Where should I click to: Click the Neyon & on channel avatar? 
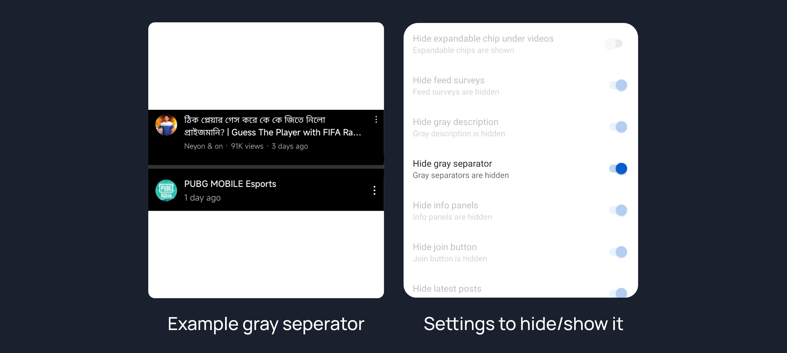click(166, 125)
